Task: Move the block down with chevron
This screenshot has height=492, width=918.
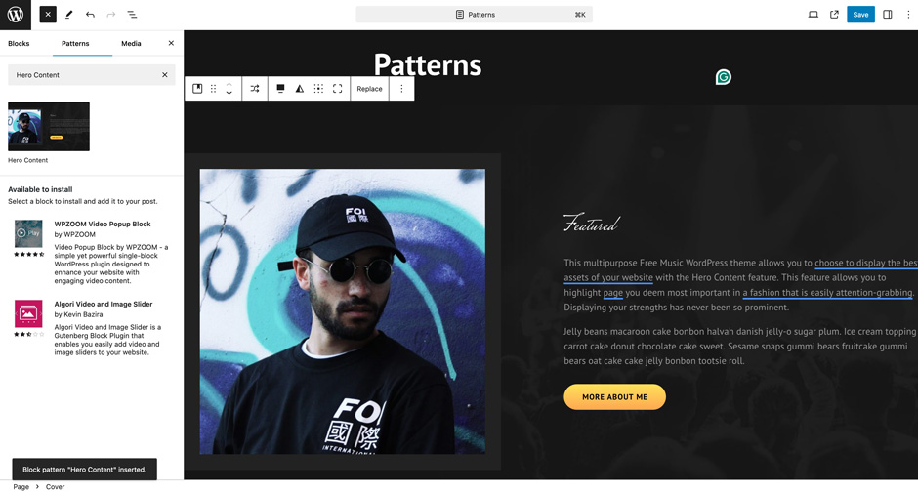Action: [229, 94]
